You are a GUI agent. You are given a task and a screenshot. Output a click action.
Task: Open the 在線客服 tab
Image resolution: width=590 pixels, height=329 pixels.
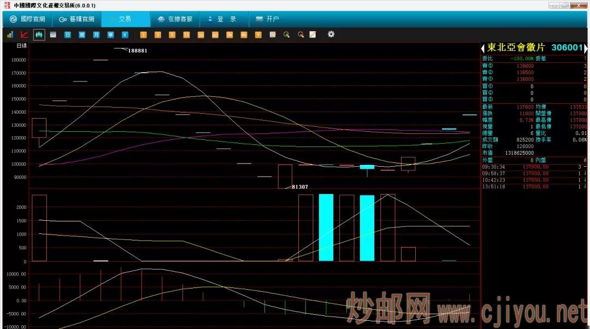point(175,19)
